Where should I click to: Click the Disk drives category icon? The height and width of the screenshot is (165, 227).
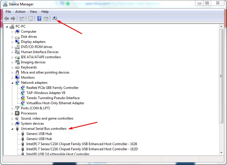(x=17, y=37)
